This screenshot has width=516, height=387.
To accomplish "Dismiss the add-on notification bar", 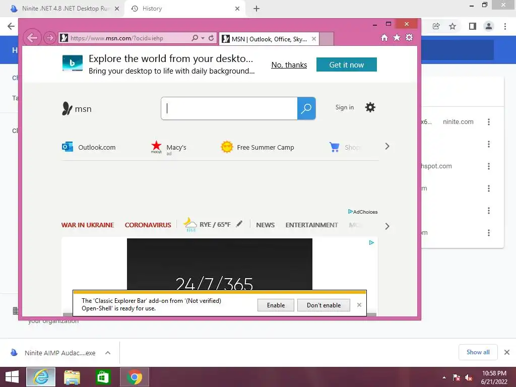I will 359,305.
